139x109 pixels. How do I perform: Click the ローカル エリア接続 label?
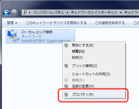(37, 32)
